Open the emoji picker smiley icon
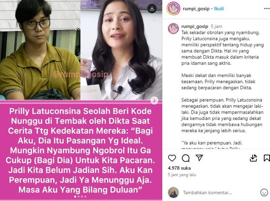 coord(264,192)
